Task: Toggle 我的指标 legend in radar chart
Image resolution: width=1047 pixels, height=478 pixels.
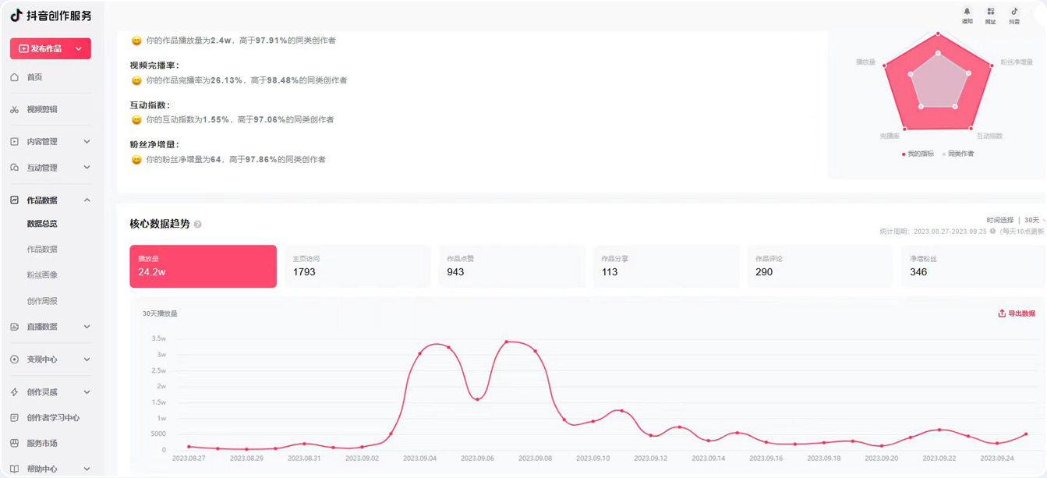Action: (917, 154)
